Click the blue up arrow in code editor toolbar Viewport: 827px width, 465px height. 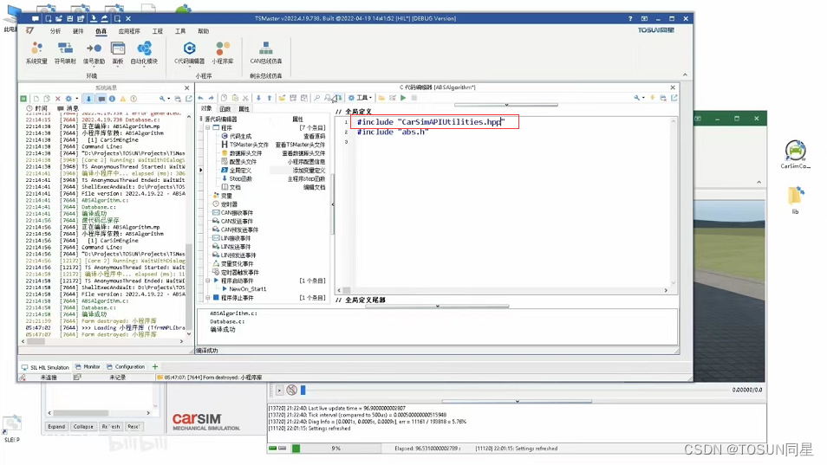tap(269, 98)
